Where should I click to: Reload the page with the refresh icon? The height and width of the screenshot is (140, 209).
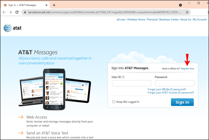[17, 12]
